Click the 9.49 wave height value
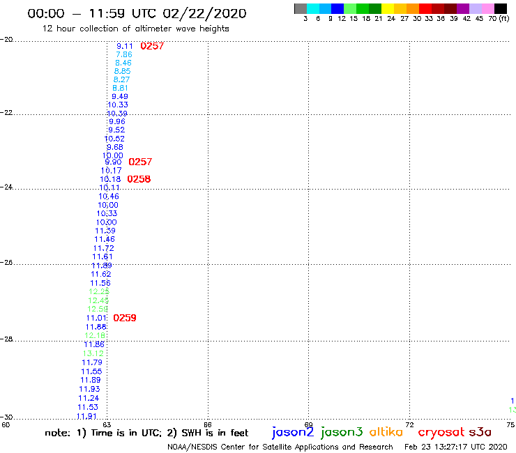The width and height of the screenshot is (516, 453). tap(120, 96)
